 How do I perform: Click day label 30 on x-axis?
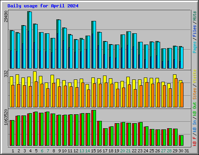(181, 151)
